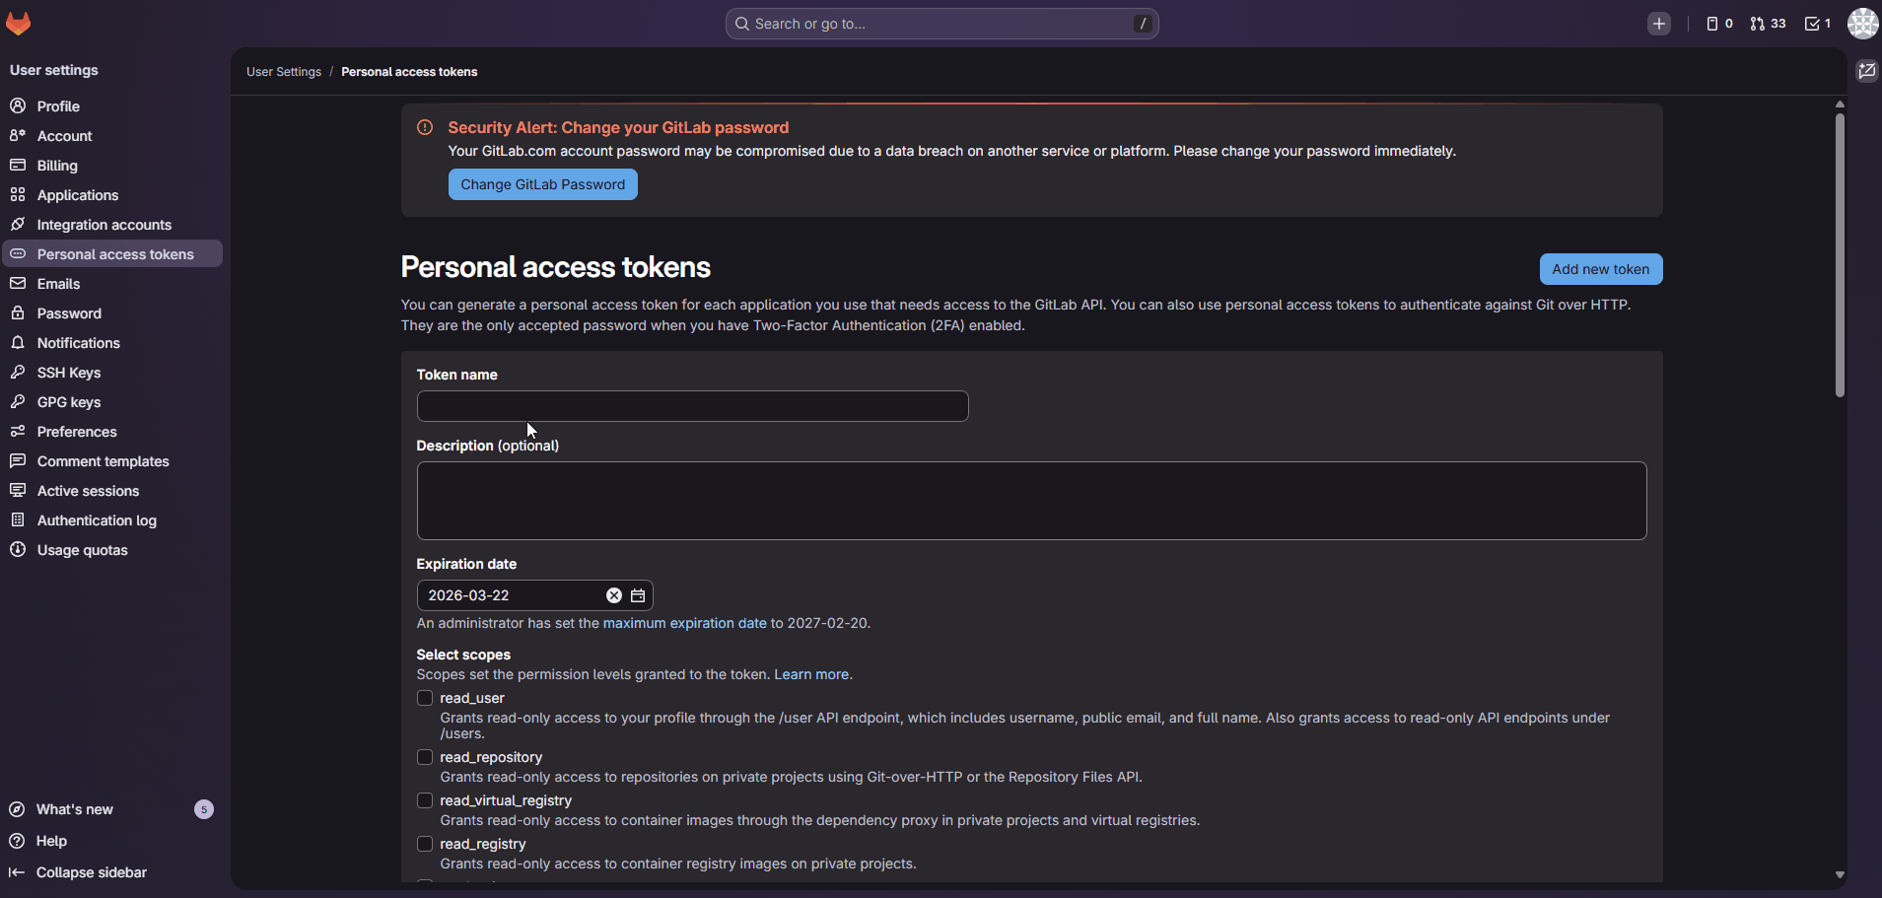The width and height of the screenshot is (1882, 898).
Task: Clear the expiration date using the x icon
Action: pos(613,595)
